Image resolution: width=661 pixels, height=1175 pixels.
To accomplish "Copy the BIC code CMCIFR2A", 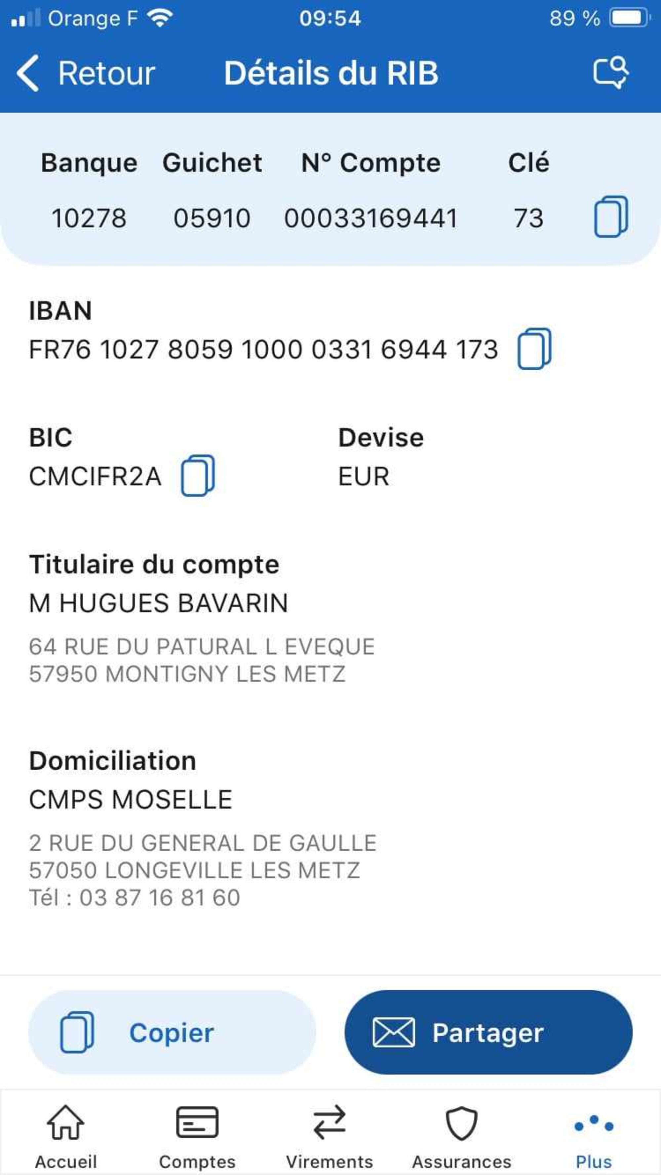I will [x=198, y=476].
